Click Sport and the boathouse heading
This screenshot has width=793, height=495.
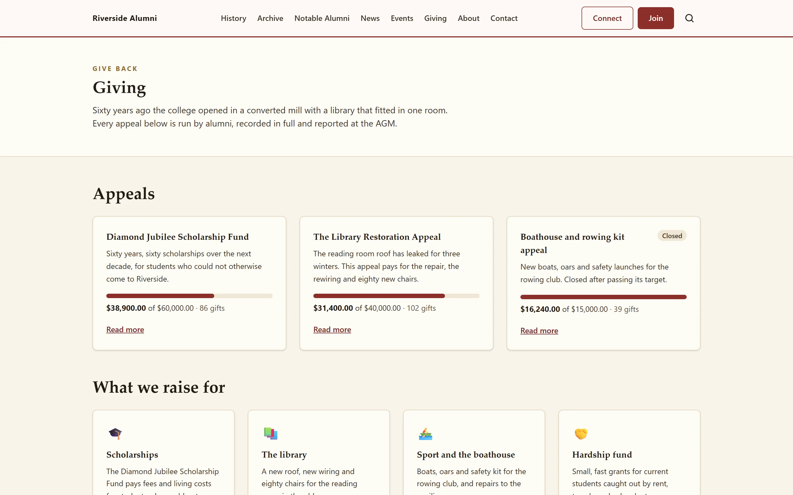[x=466, y=455]
